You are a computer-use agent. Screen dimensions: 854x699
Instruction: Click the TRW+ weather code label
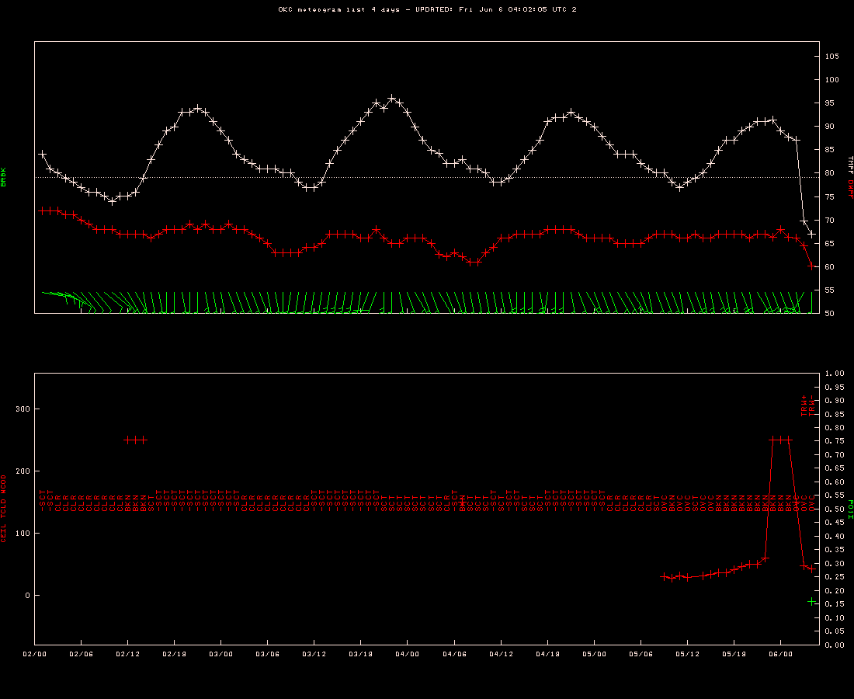coord(804,405)
